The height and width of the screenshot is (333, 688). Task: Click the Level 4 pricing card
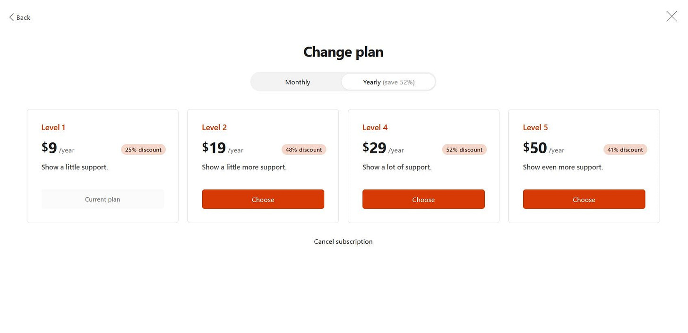423,166
